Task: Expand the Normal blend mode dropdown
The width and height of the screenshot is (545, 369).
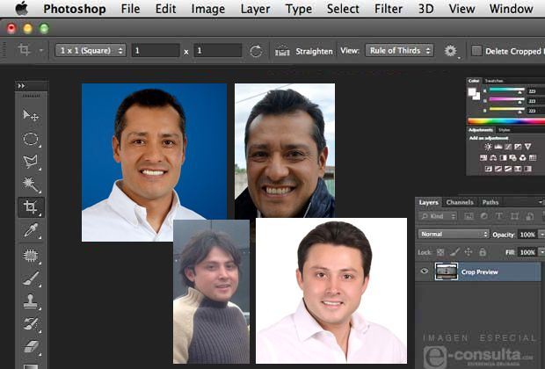Action: pyautogui.click(x=454, y=235)
